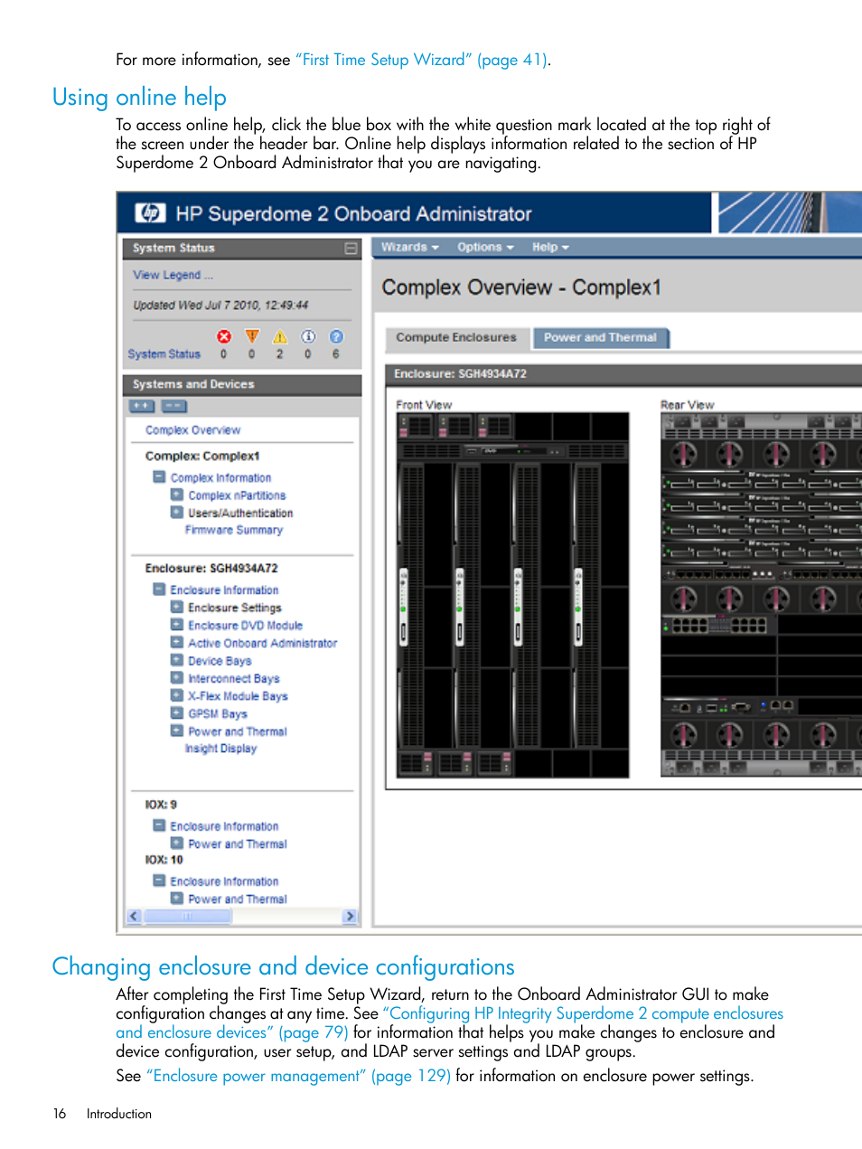Image resolution: width=862 pixels, height=1149 pixels.
Task: Expand Power and Thermal under Enclosure SGH4934A72
Action: 177,730
